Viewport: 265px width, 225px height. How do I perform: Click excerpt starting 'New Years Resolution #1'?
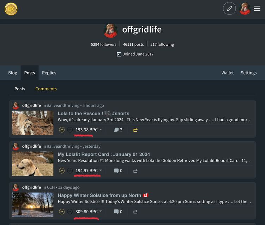point(155,161)
